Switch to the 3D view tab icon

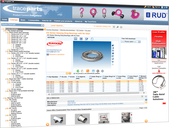81,39
